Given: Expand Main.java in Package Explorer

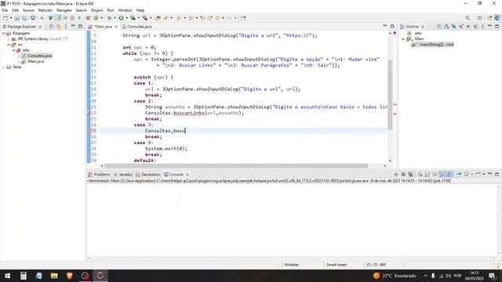Looking at the screenshot, I should [x=19, y=61].
